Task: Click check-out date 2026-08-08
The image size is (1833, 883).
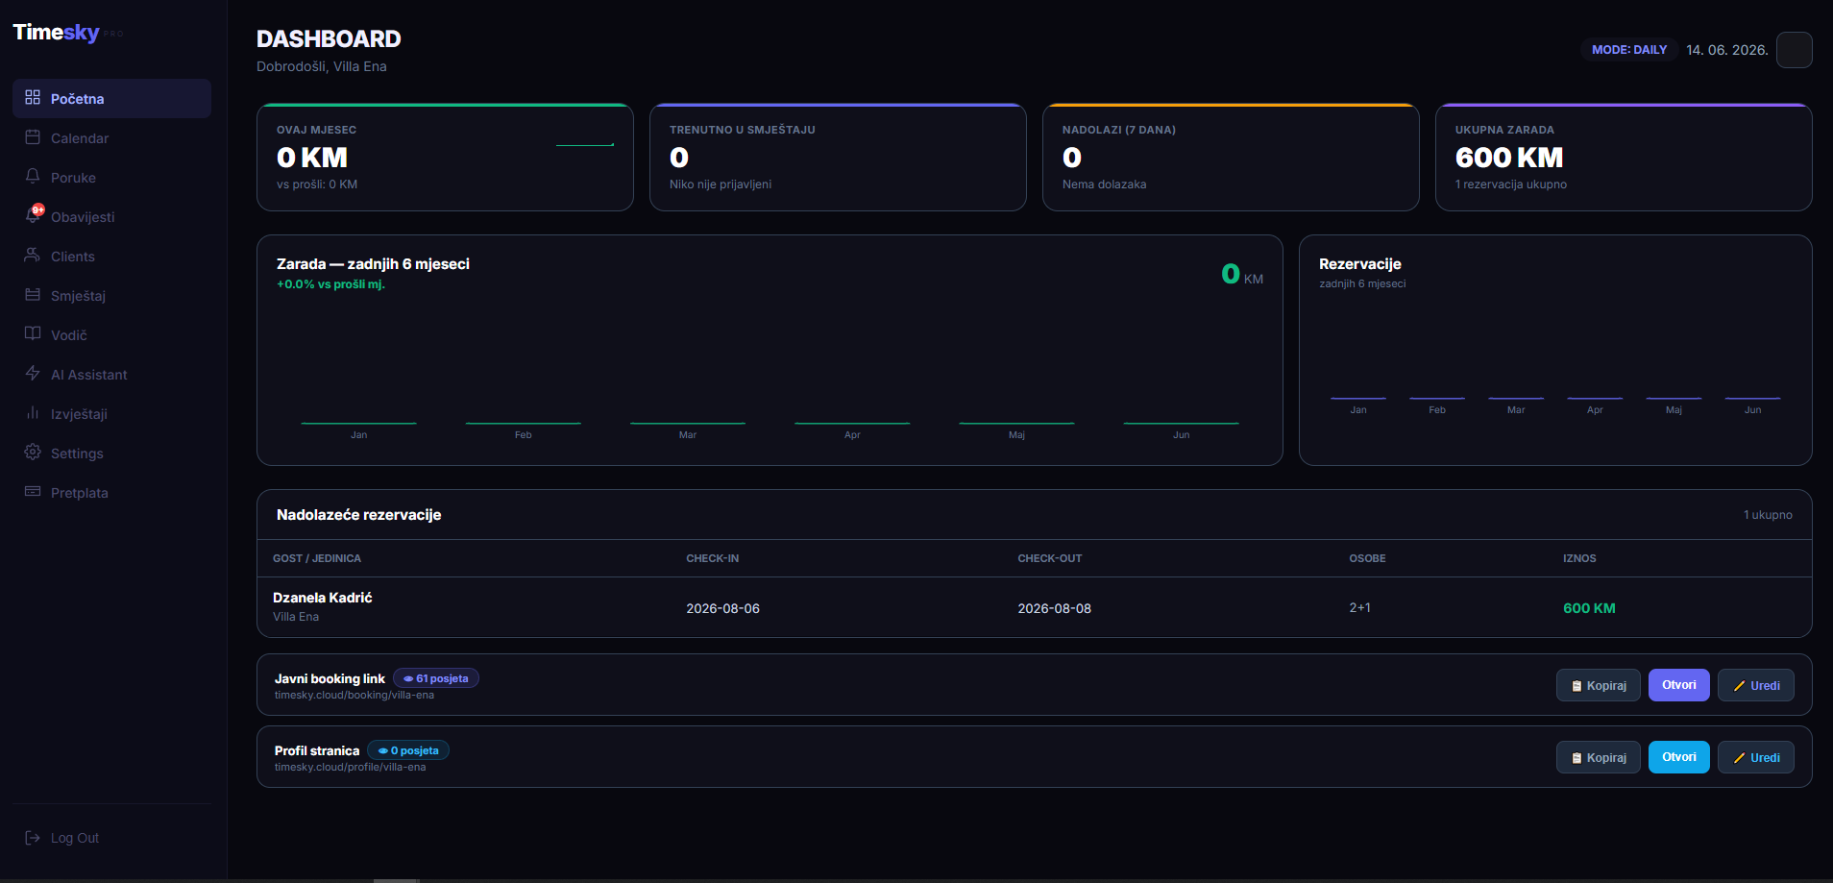Action: point(1054,608)
